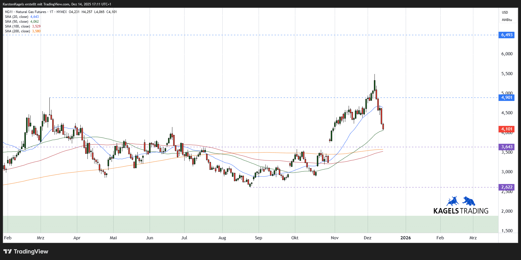Click the blue bear icon above Kagels Trading

[469, 201]
